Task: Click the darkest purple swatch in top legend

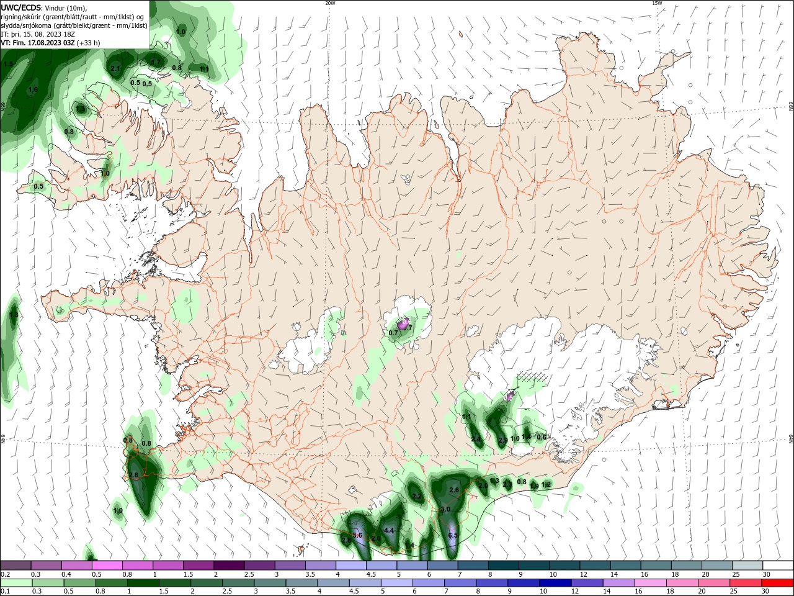Action: coord(229,566)
